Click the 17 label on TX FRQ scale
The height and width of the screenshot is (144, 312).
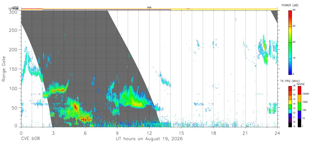click(x=294, y=90)
